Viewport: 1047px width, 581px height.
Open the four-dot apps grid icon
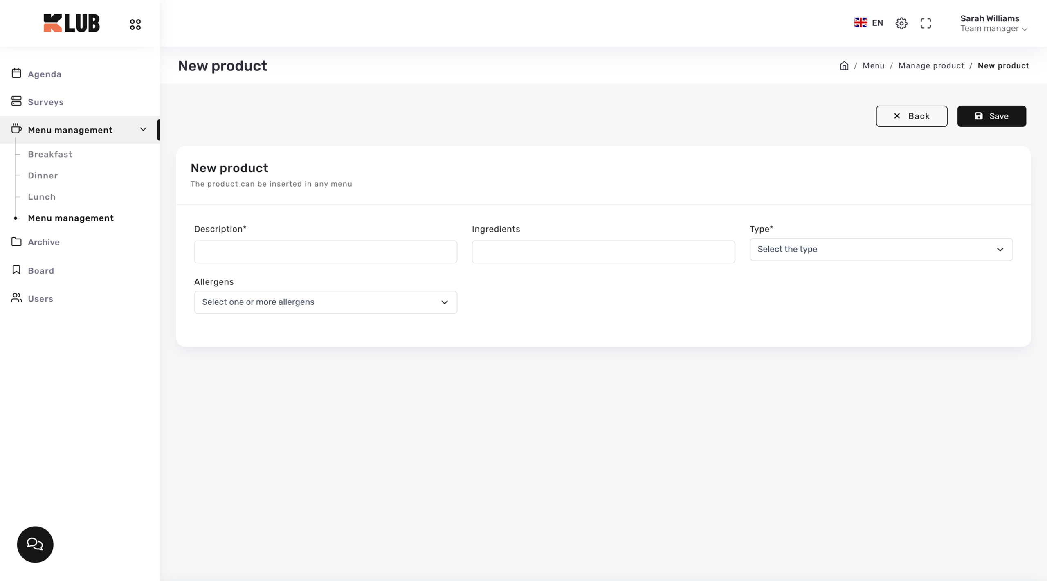pyautogui.click(x=135, y=25)
